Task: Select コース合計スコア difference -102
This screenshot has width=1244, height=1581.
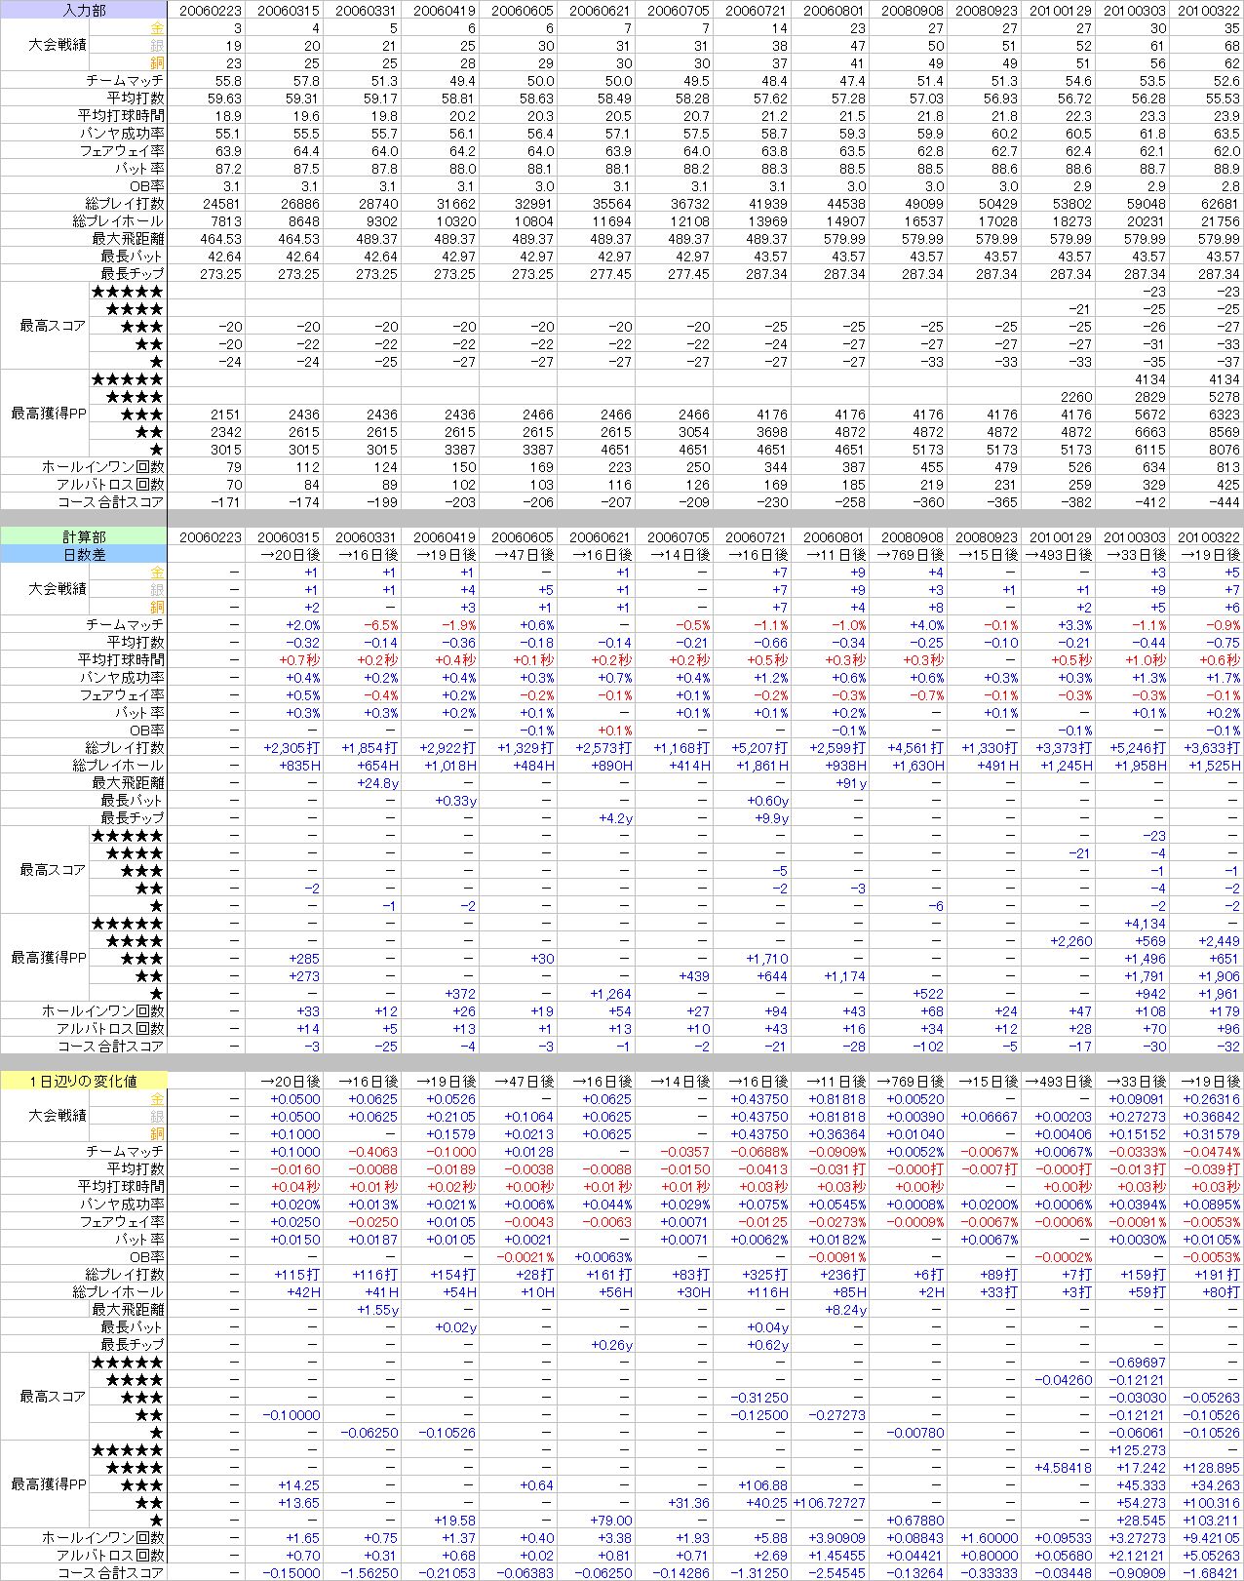Action: [928, 1047]
